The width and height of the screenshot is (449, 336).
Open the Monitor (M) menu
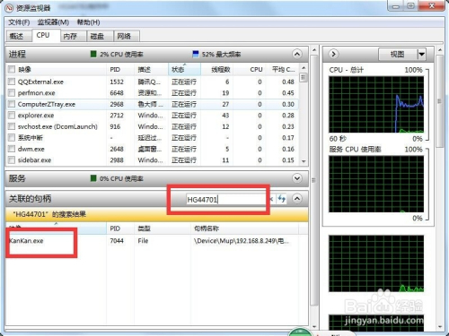53,22
